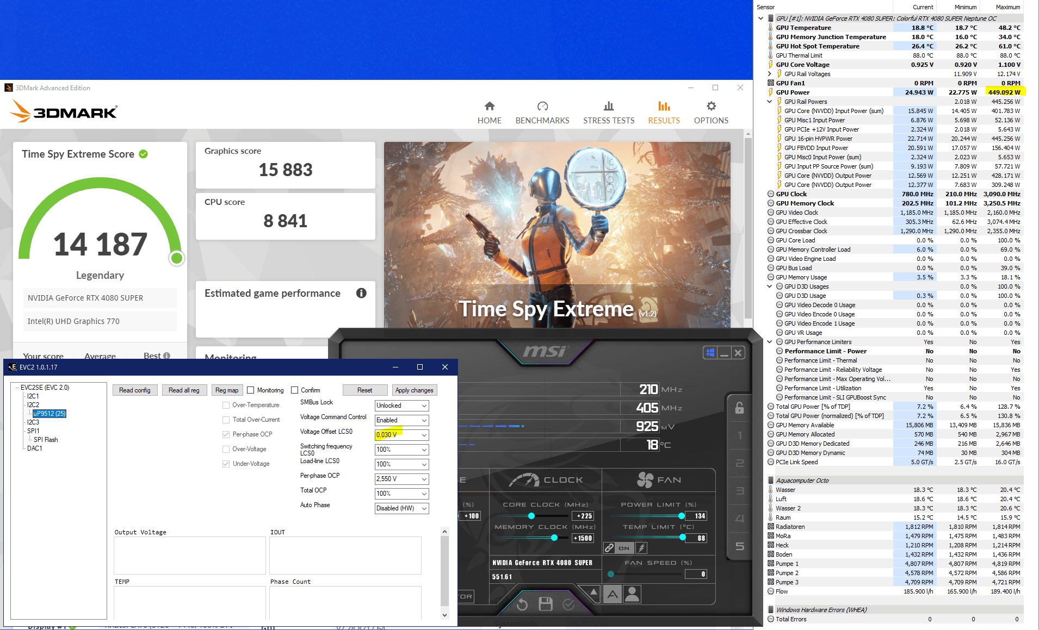Click the user-defined fan profile icon
Image resolution: width=1039 pixels, height=630 pixels.
tap(632, 594)
